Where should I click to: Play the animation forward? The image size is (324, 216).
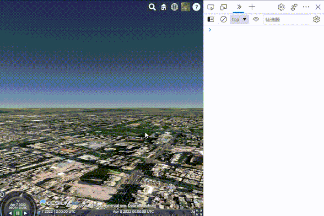[x=26, y=213]
